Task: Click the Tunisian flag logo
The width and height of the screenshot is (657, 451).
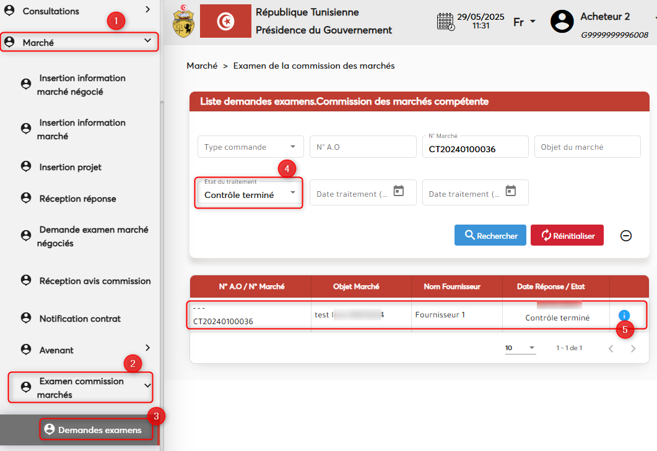Action: tap(225, 22)
